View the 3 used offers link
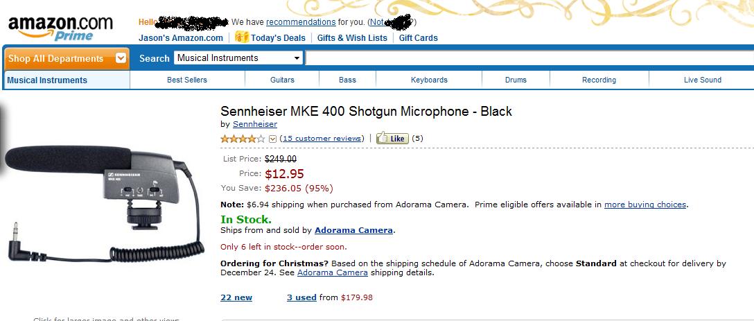The image size is (754, 321). click(301, 297)
